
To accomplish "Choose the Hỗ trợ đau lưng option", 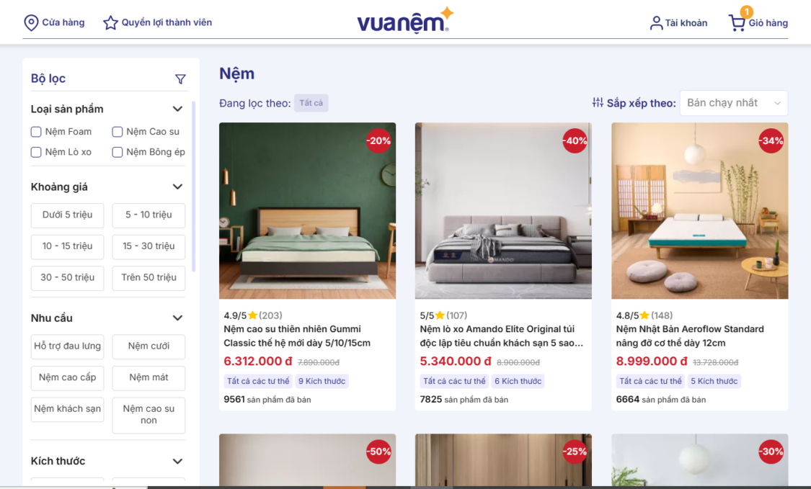I will tap(67, 346).
